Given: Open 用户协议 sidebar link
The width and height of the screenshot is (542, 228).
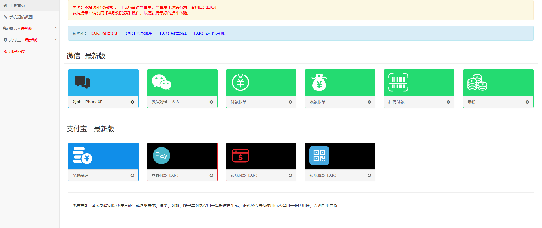Looking at the screenshot, I should (x=30, y=52).
